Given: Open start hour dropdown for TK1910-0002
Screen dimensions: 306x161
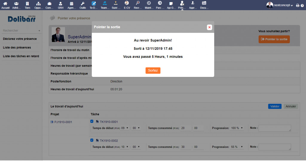Looking at the screenshot, I should 125,147.
